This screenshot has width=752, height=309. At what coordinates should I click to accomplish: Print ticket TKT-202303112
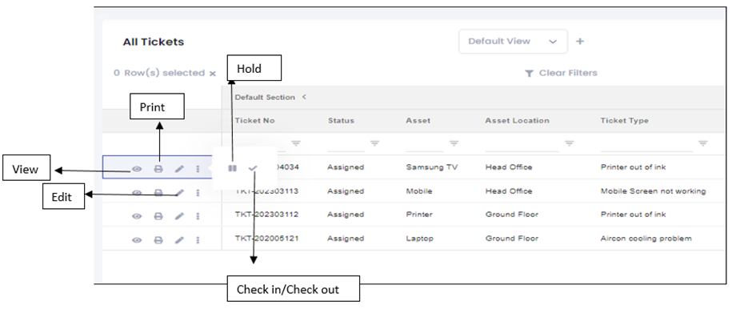pos(158,216)
